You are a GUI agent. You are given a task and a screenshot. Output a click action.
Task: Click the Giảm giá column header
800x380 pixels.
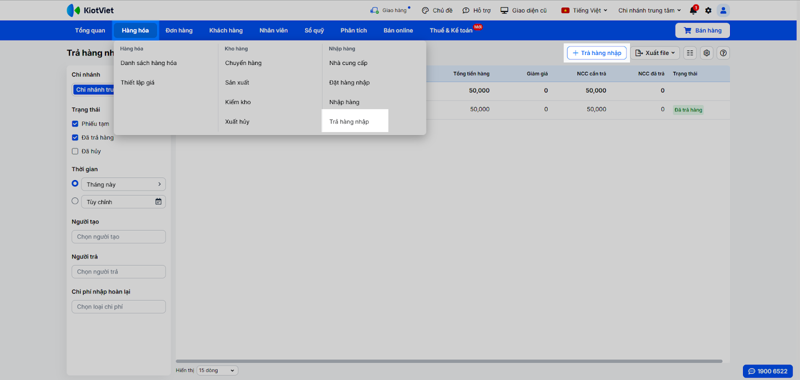(x=537, y=73)
